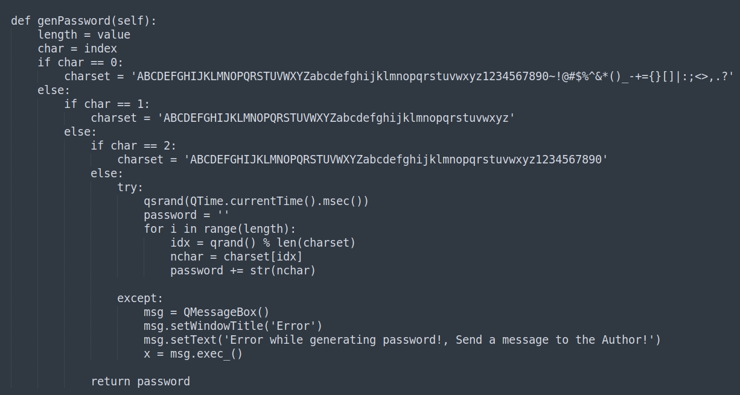The image size is (740, 395).
Task: Click the 'if char == 0:' statement
Action: [80, 63]
